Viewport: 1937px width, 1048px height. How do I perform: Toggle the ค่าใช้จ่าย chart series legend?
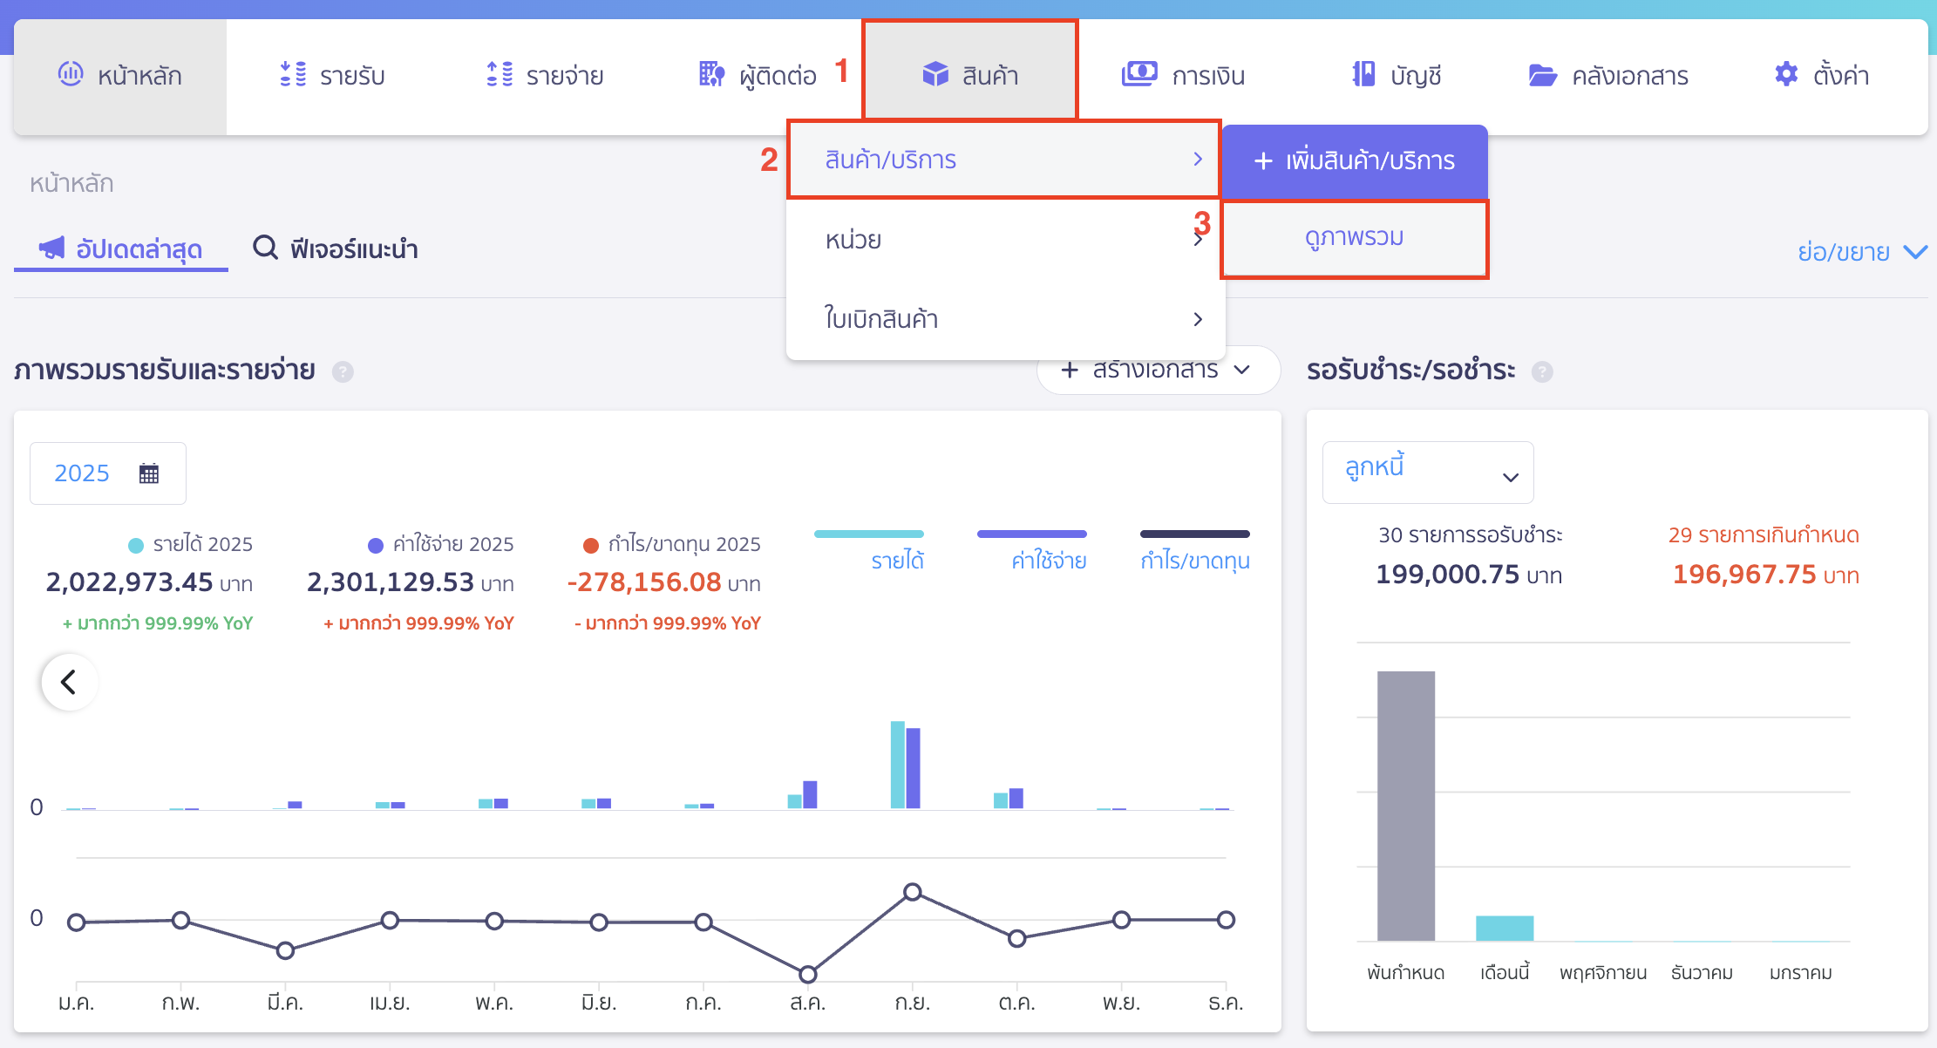tap(1048, 561)
